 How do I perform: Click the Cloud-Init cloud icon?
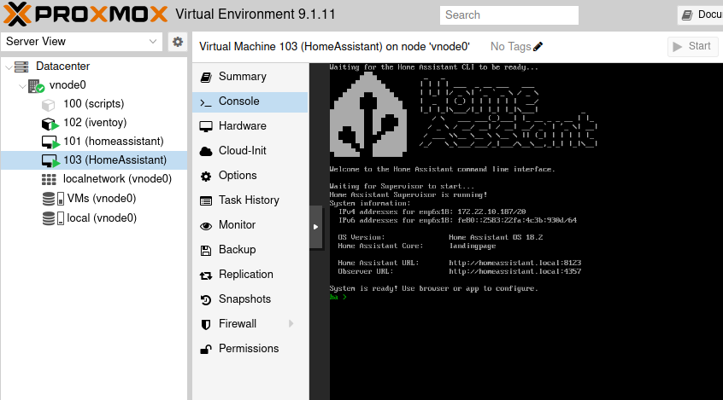click(206, 152)
